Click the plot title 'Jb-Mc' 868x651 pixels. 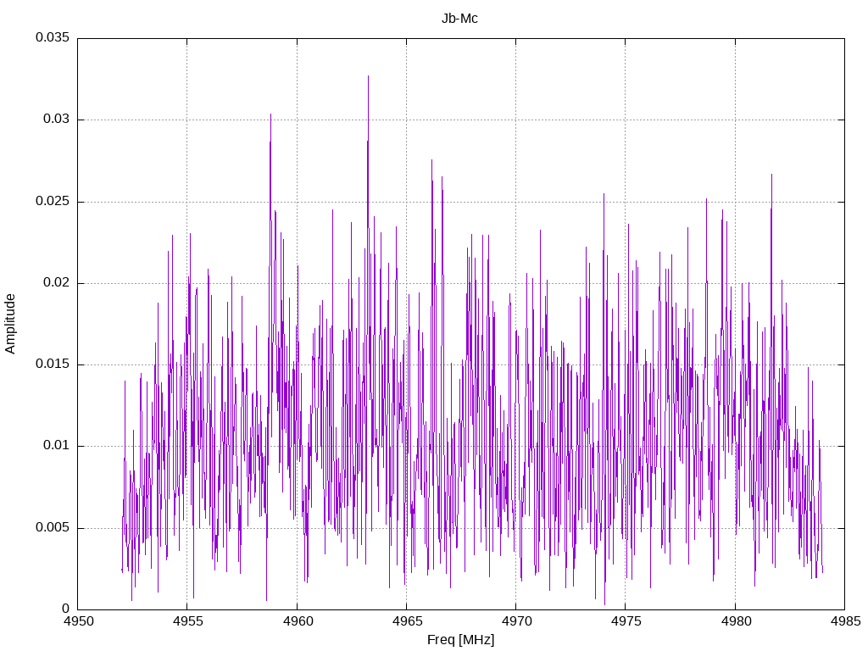(459, 19)
